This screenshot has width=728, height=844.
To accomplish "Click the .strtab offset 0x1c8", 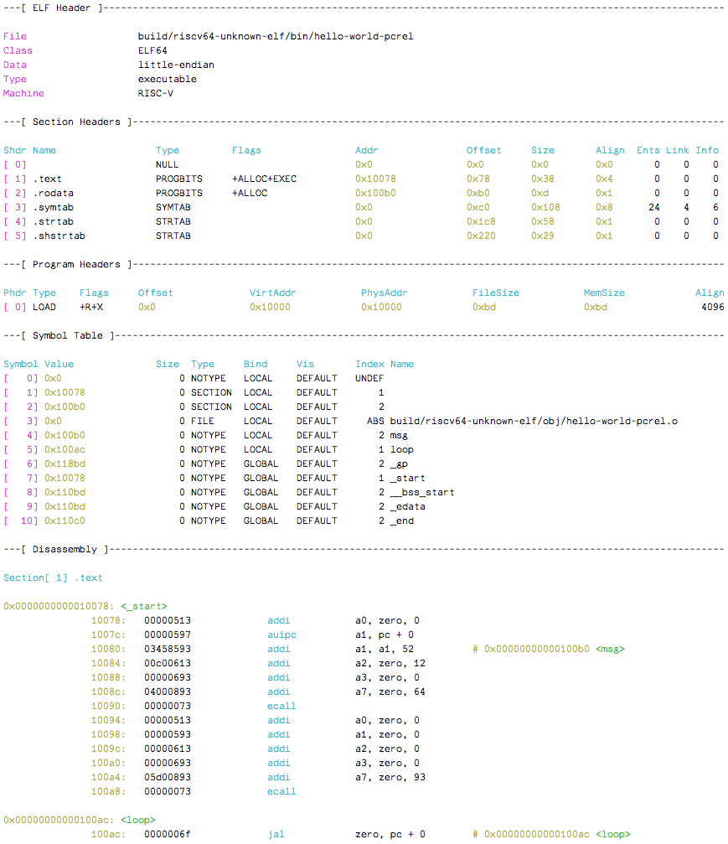I will [481, 222].
